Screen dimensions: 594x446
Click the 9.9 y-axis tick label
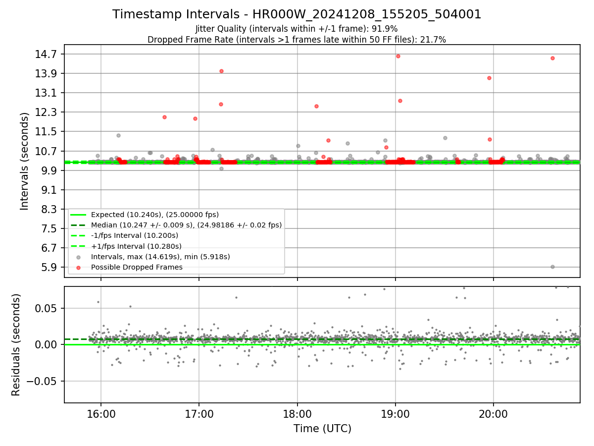click(x=49, y=170)
